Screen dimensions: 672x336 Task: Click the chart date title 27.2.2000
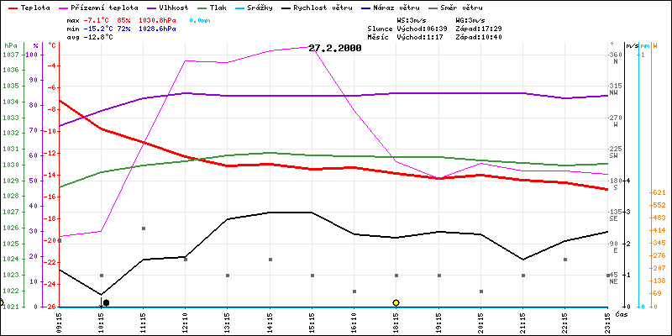click(334, 48)
